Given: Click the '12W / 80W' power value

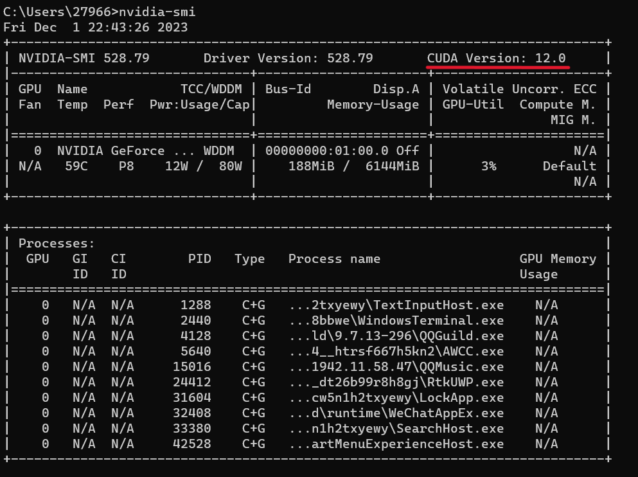Looking at the screenshot, I should coord(204,166).
